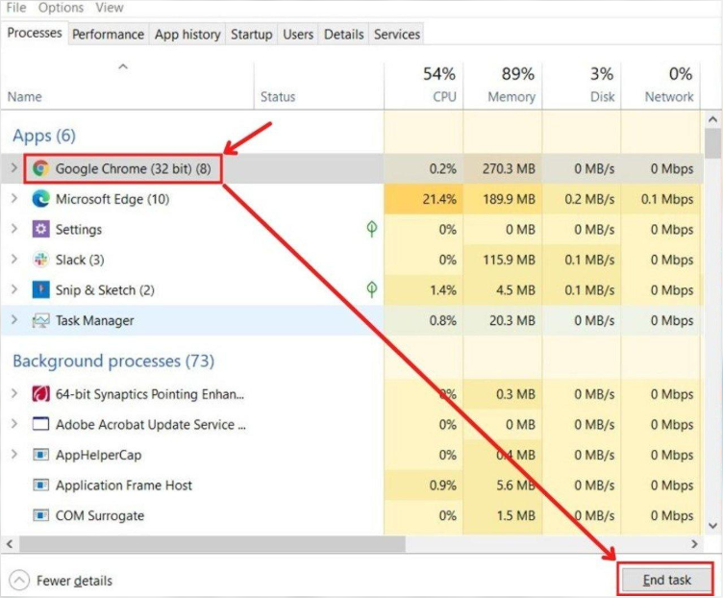
Task: Click the Adobe Acrobat Update Service icon
Action: pyautogui.click(x=40, y=424)
